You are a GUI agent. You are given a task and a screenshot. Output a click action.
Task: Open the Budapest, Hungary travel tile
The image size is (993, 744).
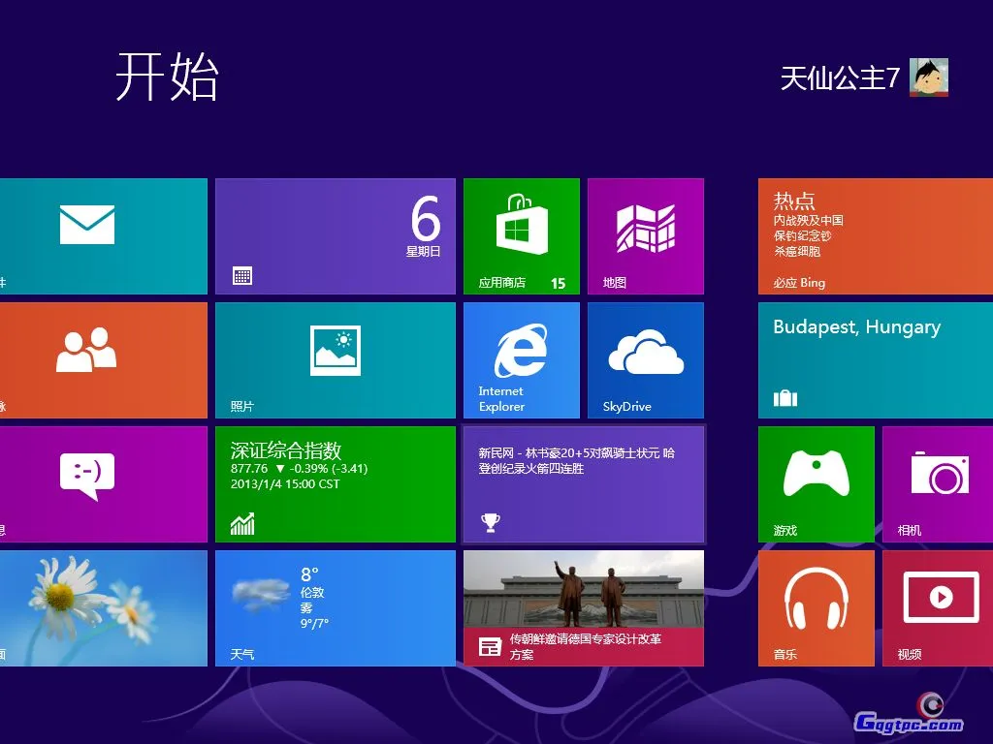(x=875, y=359)
